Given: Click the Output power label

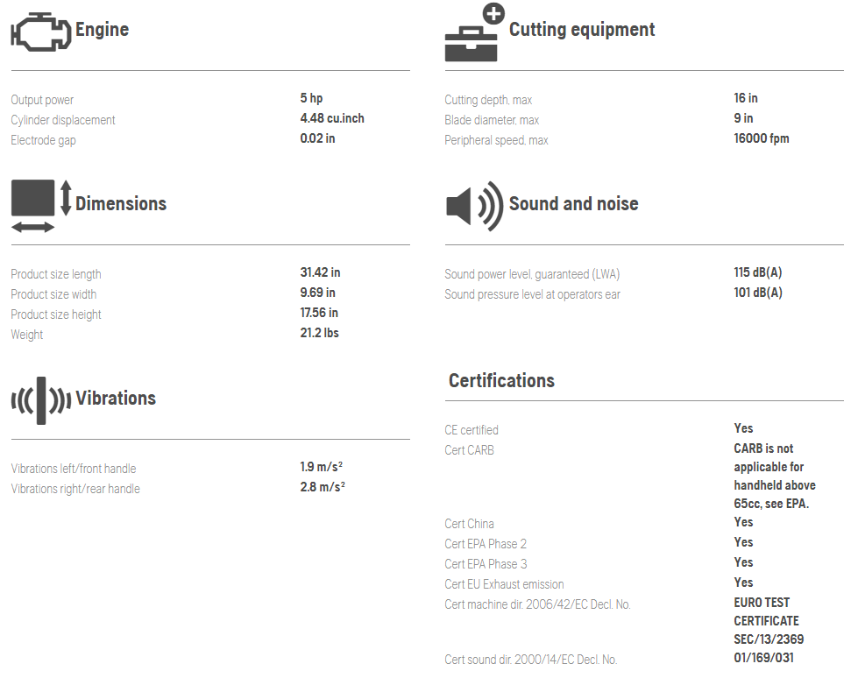Looking at the screenshot, I should (42, 100).
